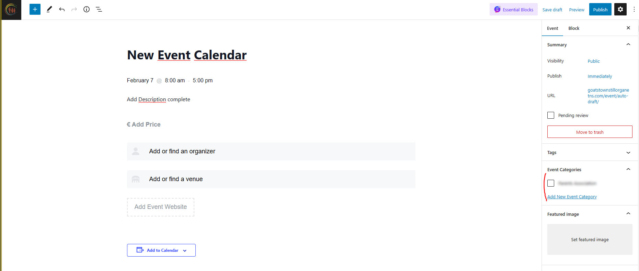The width and height of the screenshot is (639, 271).
Task: Click the block inserter plus icon
Action: click(x=35, y=9)
